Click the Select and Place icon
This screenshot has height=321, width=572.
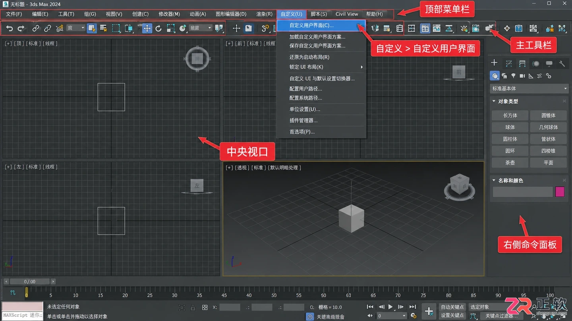[183, 28]
